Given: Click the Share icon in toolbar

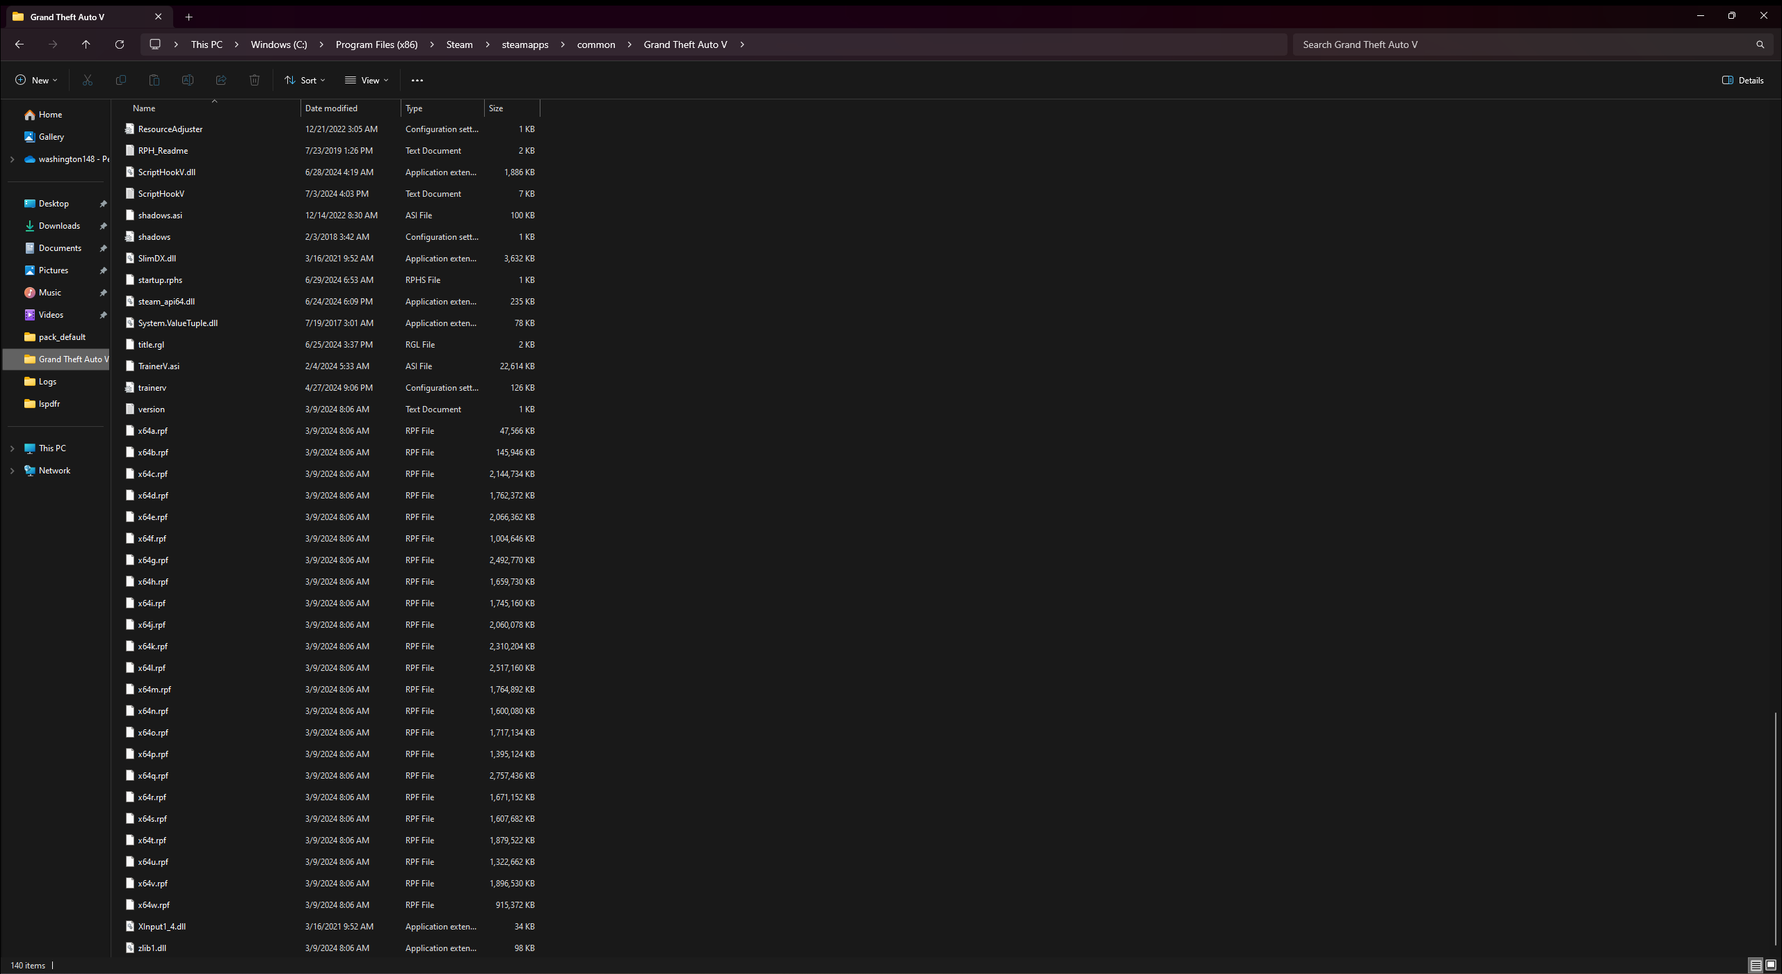Looking at the screenshot, I should click(221, 80).
